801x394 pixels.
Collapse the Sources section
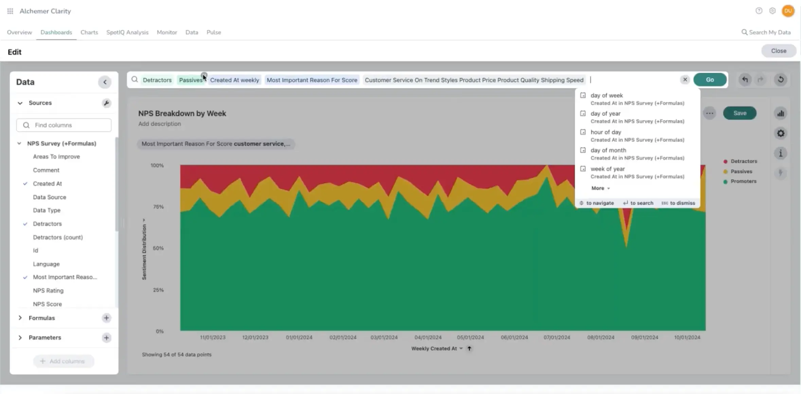tap(20, 103)
